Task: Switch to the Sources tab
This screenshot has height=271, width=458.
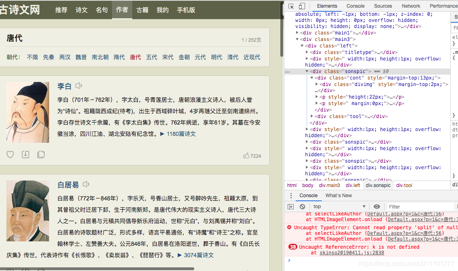Action: pos(383,6)
